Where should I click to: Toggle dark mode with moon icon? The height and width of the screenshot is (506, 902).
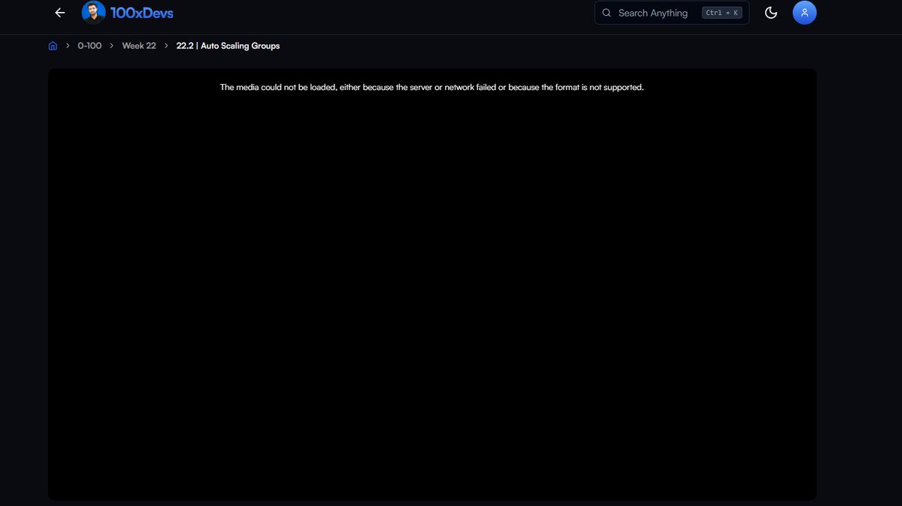(x=770, y=13)
